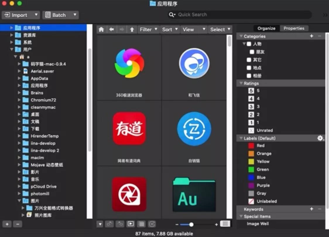Click the grid view mode icon bottom right
Image resolution: width=329 pixels, height=237 pixels.
coord(225,224)
